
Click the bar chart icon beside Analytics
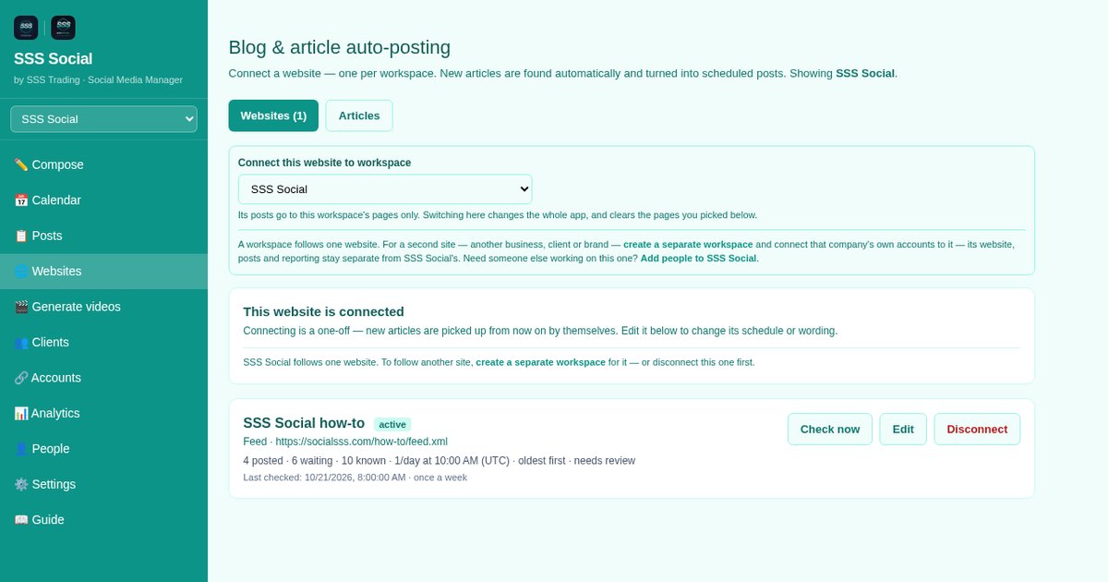pos(21,413)
